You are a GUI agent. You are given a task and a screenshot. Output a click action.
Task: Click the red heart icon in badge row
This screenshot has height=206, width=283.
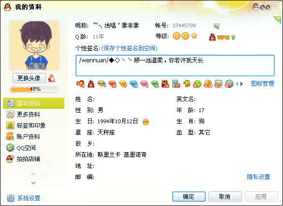(80, 84)
